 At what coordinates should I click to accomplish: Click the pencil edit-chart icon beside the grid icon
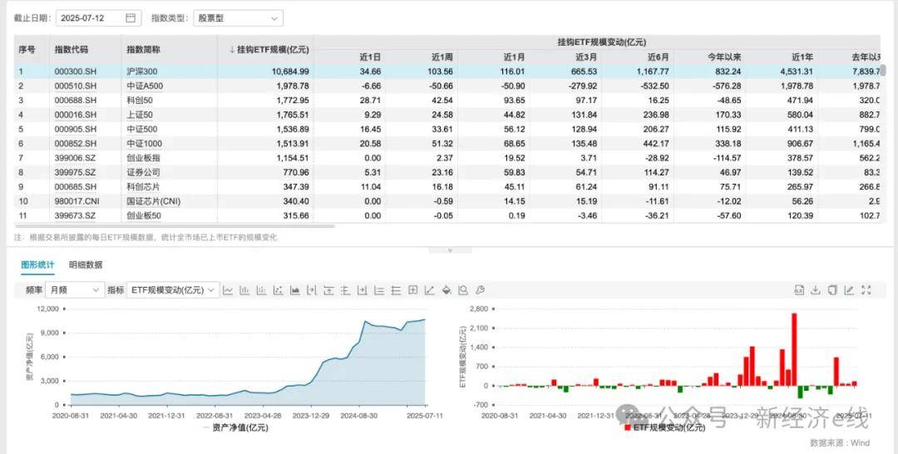pyautogui.click(x=430, y=290)
